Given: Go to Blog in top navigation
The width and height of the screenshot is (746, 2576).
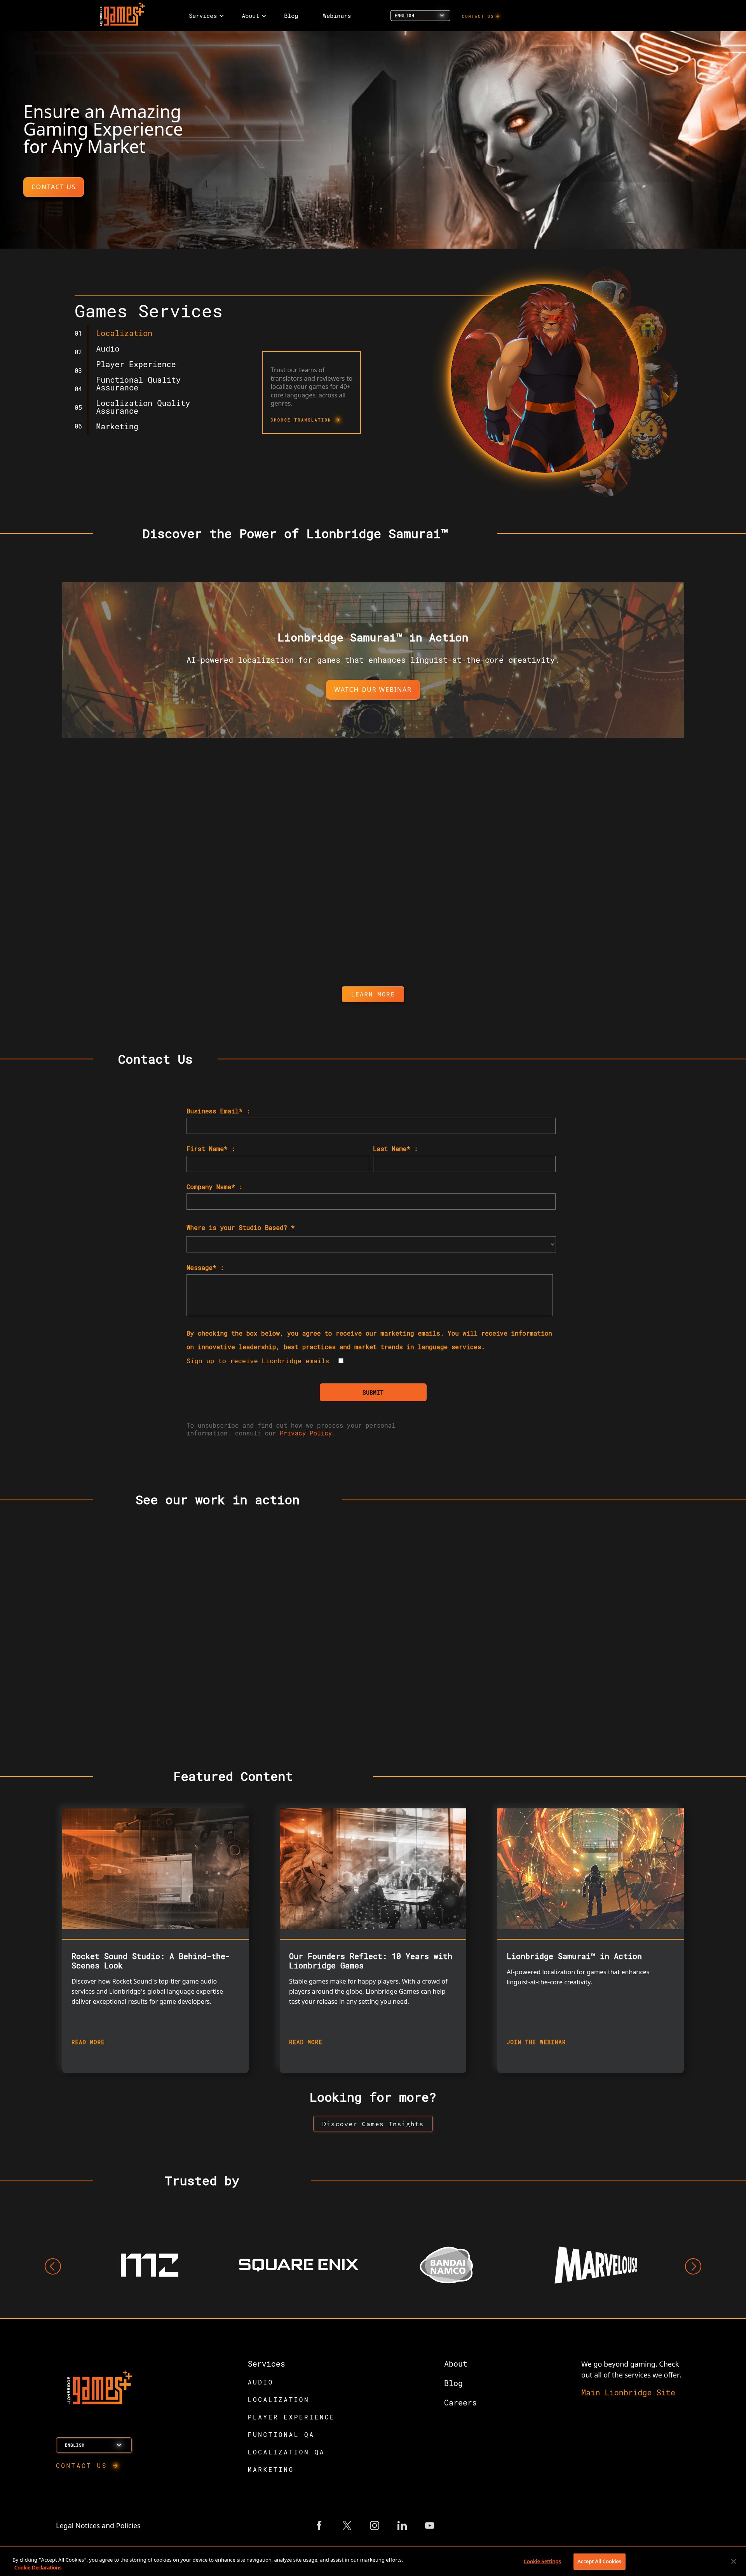Looking at the screenshot, I should click(x=291, y=16).
